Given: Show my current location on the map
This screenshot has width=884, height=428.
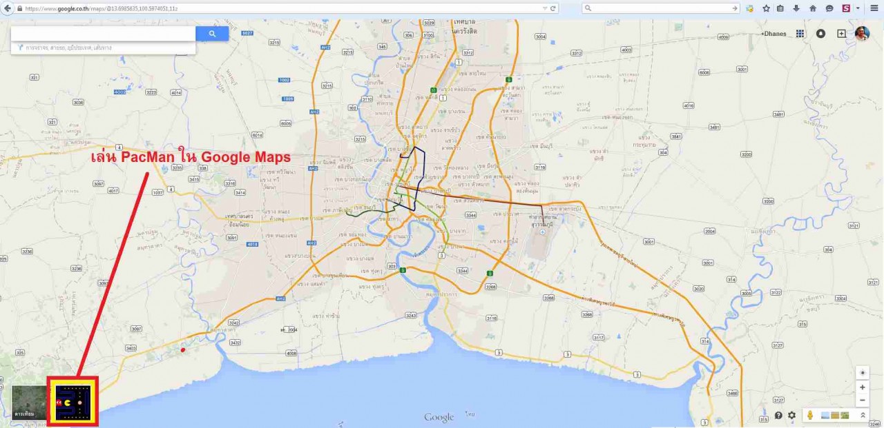Looking at the screenshot, I should click(x=863, y=372).
